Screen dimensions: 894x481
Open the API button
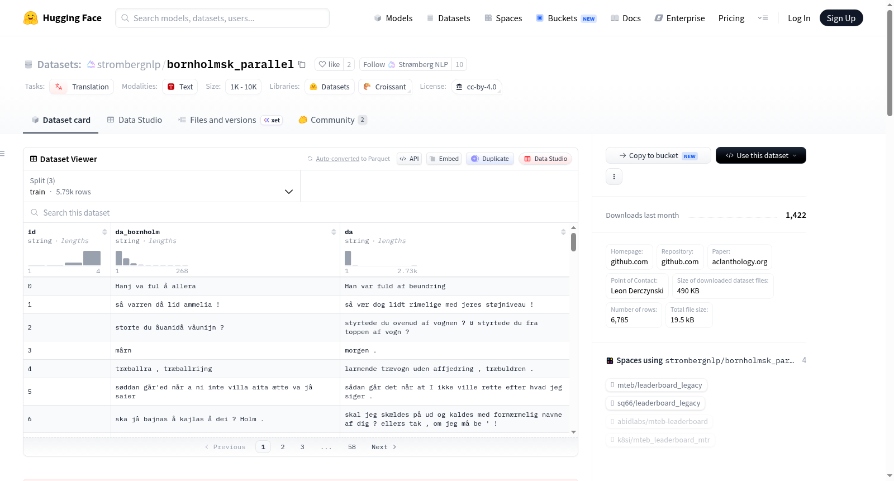coord(409,159)
